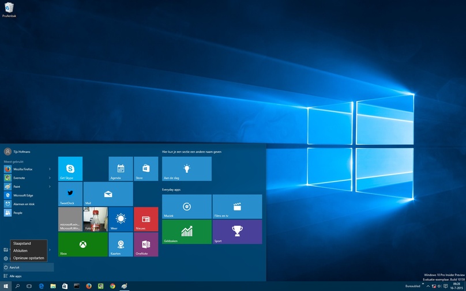The height and width of the screenshot is (291, 466).
Task: Show hidden system tray icons
Action: point(428,286)
